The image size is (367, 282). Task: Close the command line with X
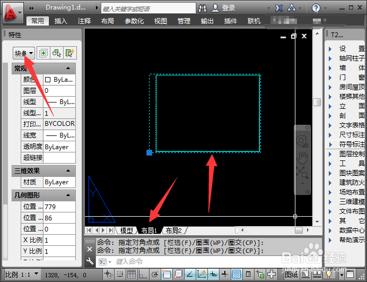90,249
